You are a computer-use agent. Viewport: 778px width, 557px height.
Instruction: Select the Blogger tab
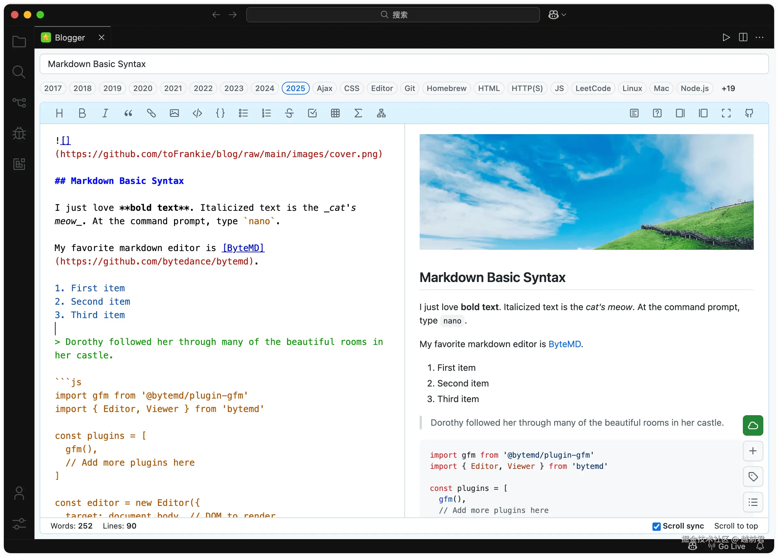(70, 38)
